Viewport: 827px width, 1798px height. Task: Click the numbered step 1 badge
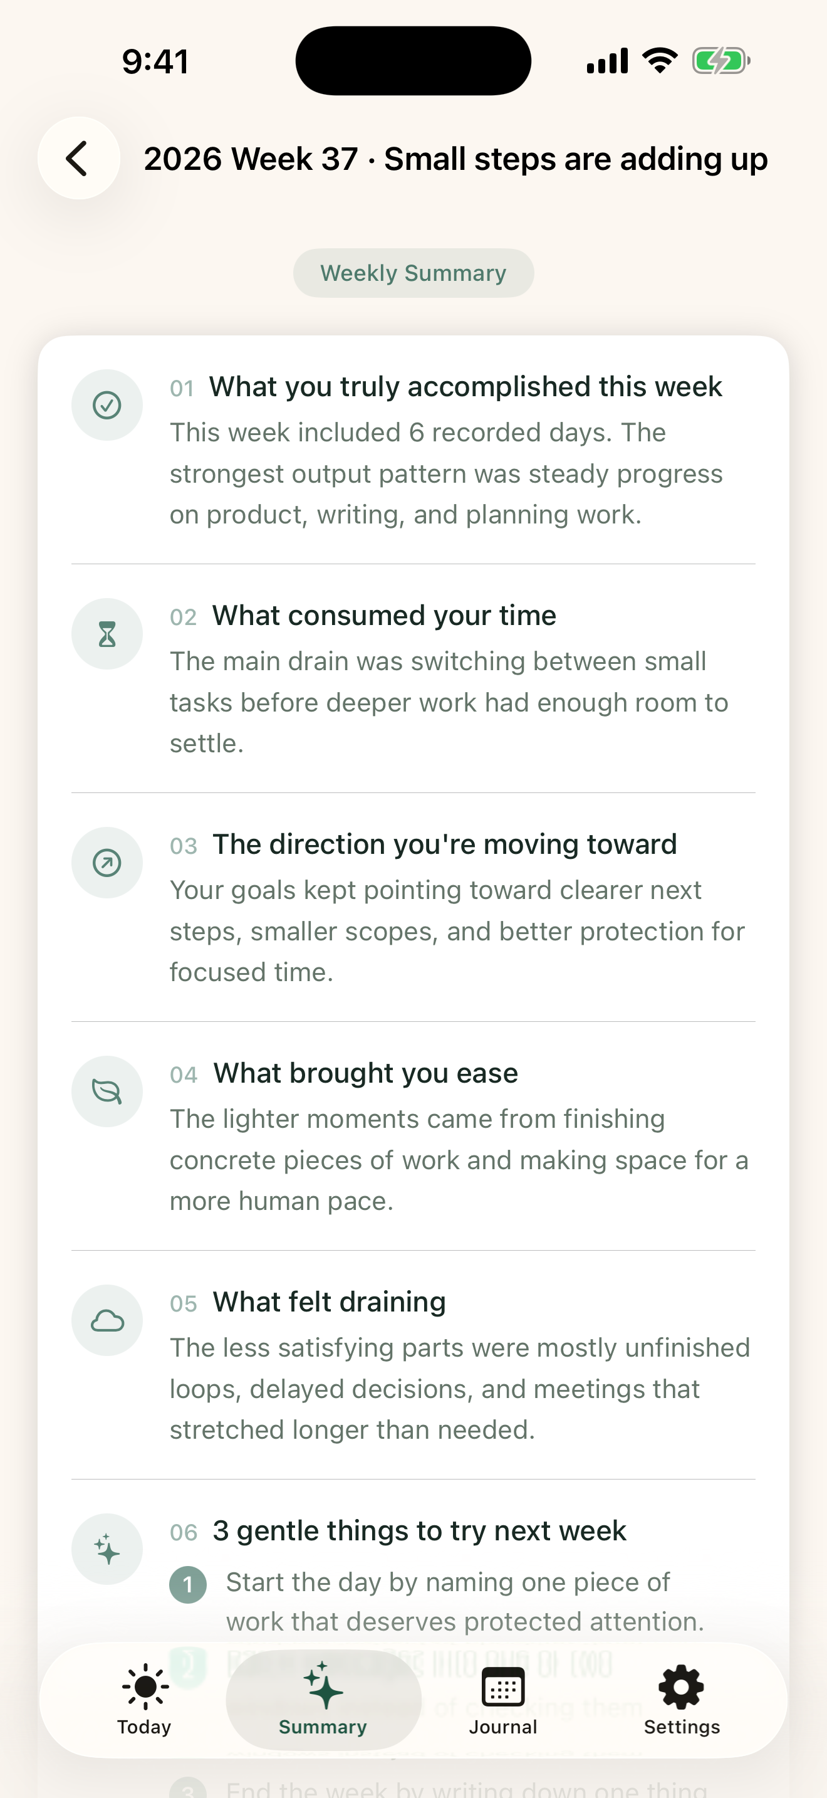189,1584
